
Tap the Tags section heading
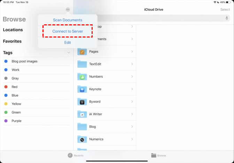[8, 53]
